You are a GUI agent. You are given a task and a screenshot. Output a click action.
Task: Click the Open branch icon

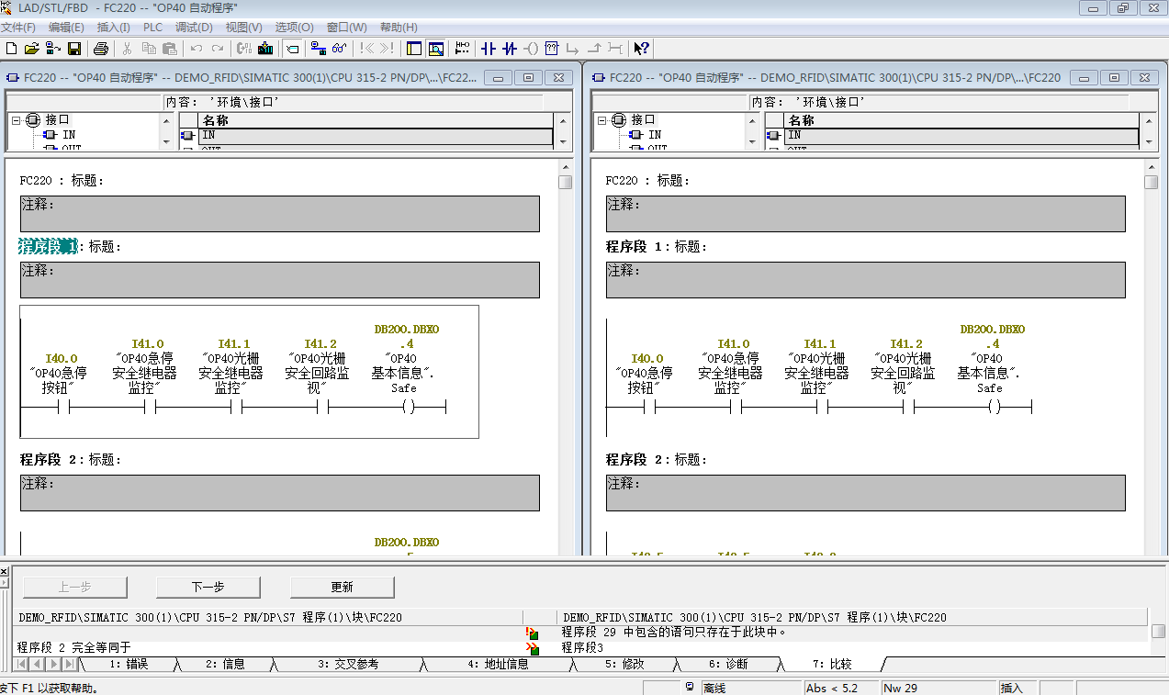coord(573,48)
